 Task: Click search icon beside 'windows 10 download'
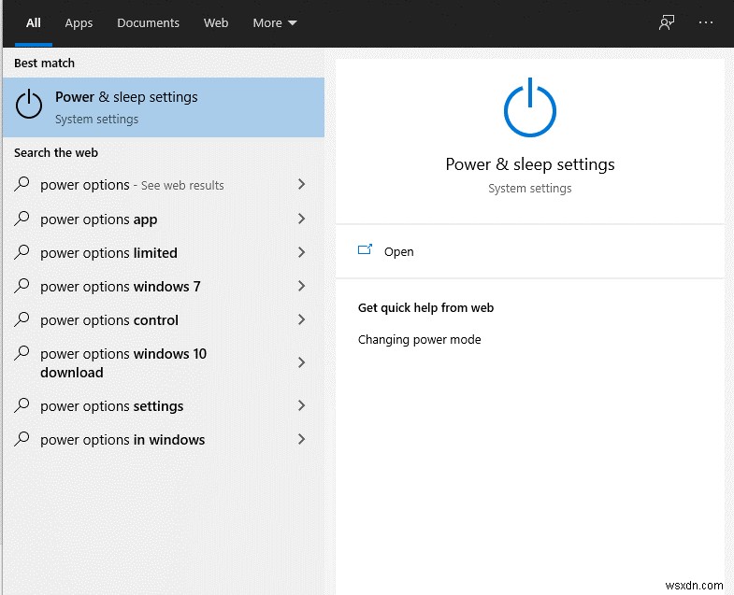tap(22, 353)
